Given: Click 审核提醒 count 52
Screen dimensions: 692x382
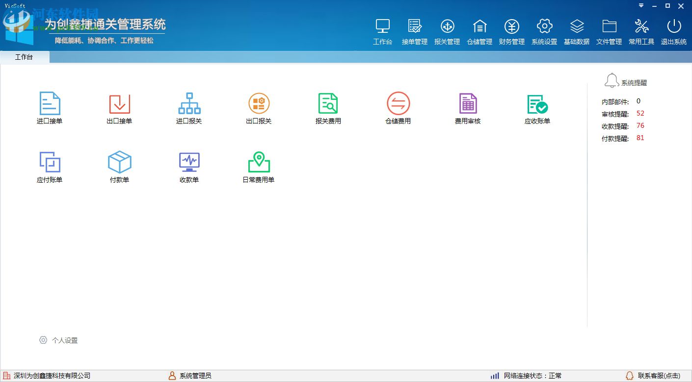Looking at the screenshot, I should 640,114.
